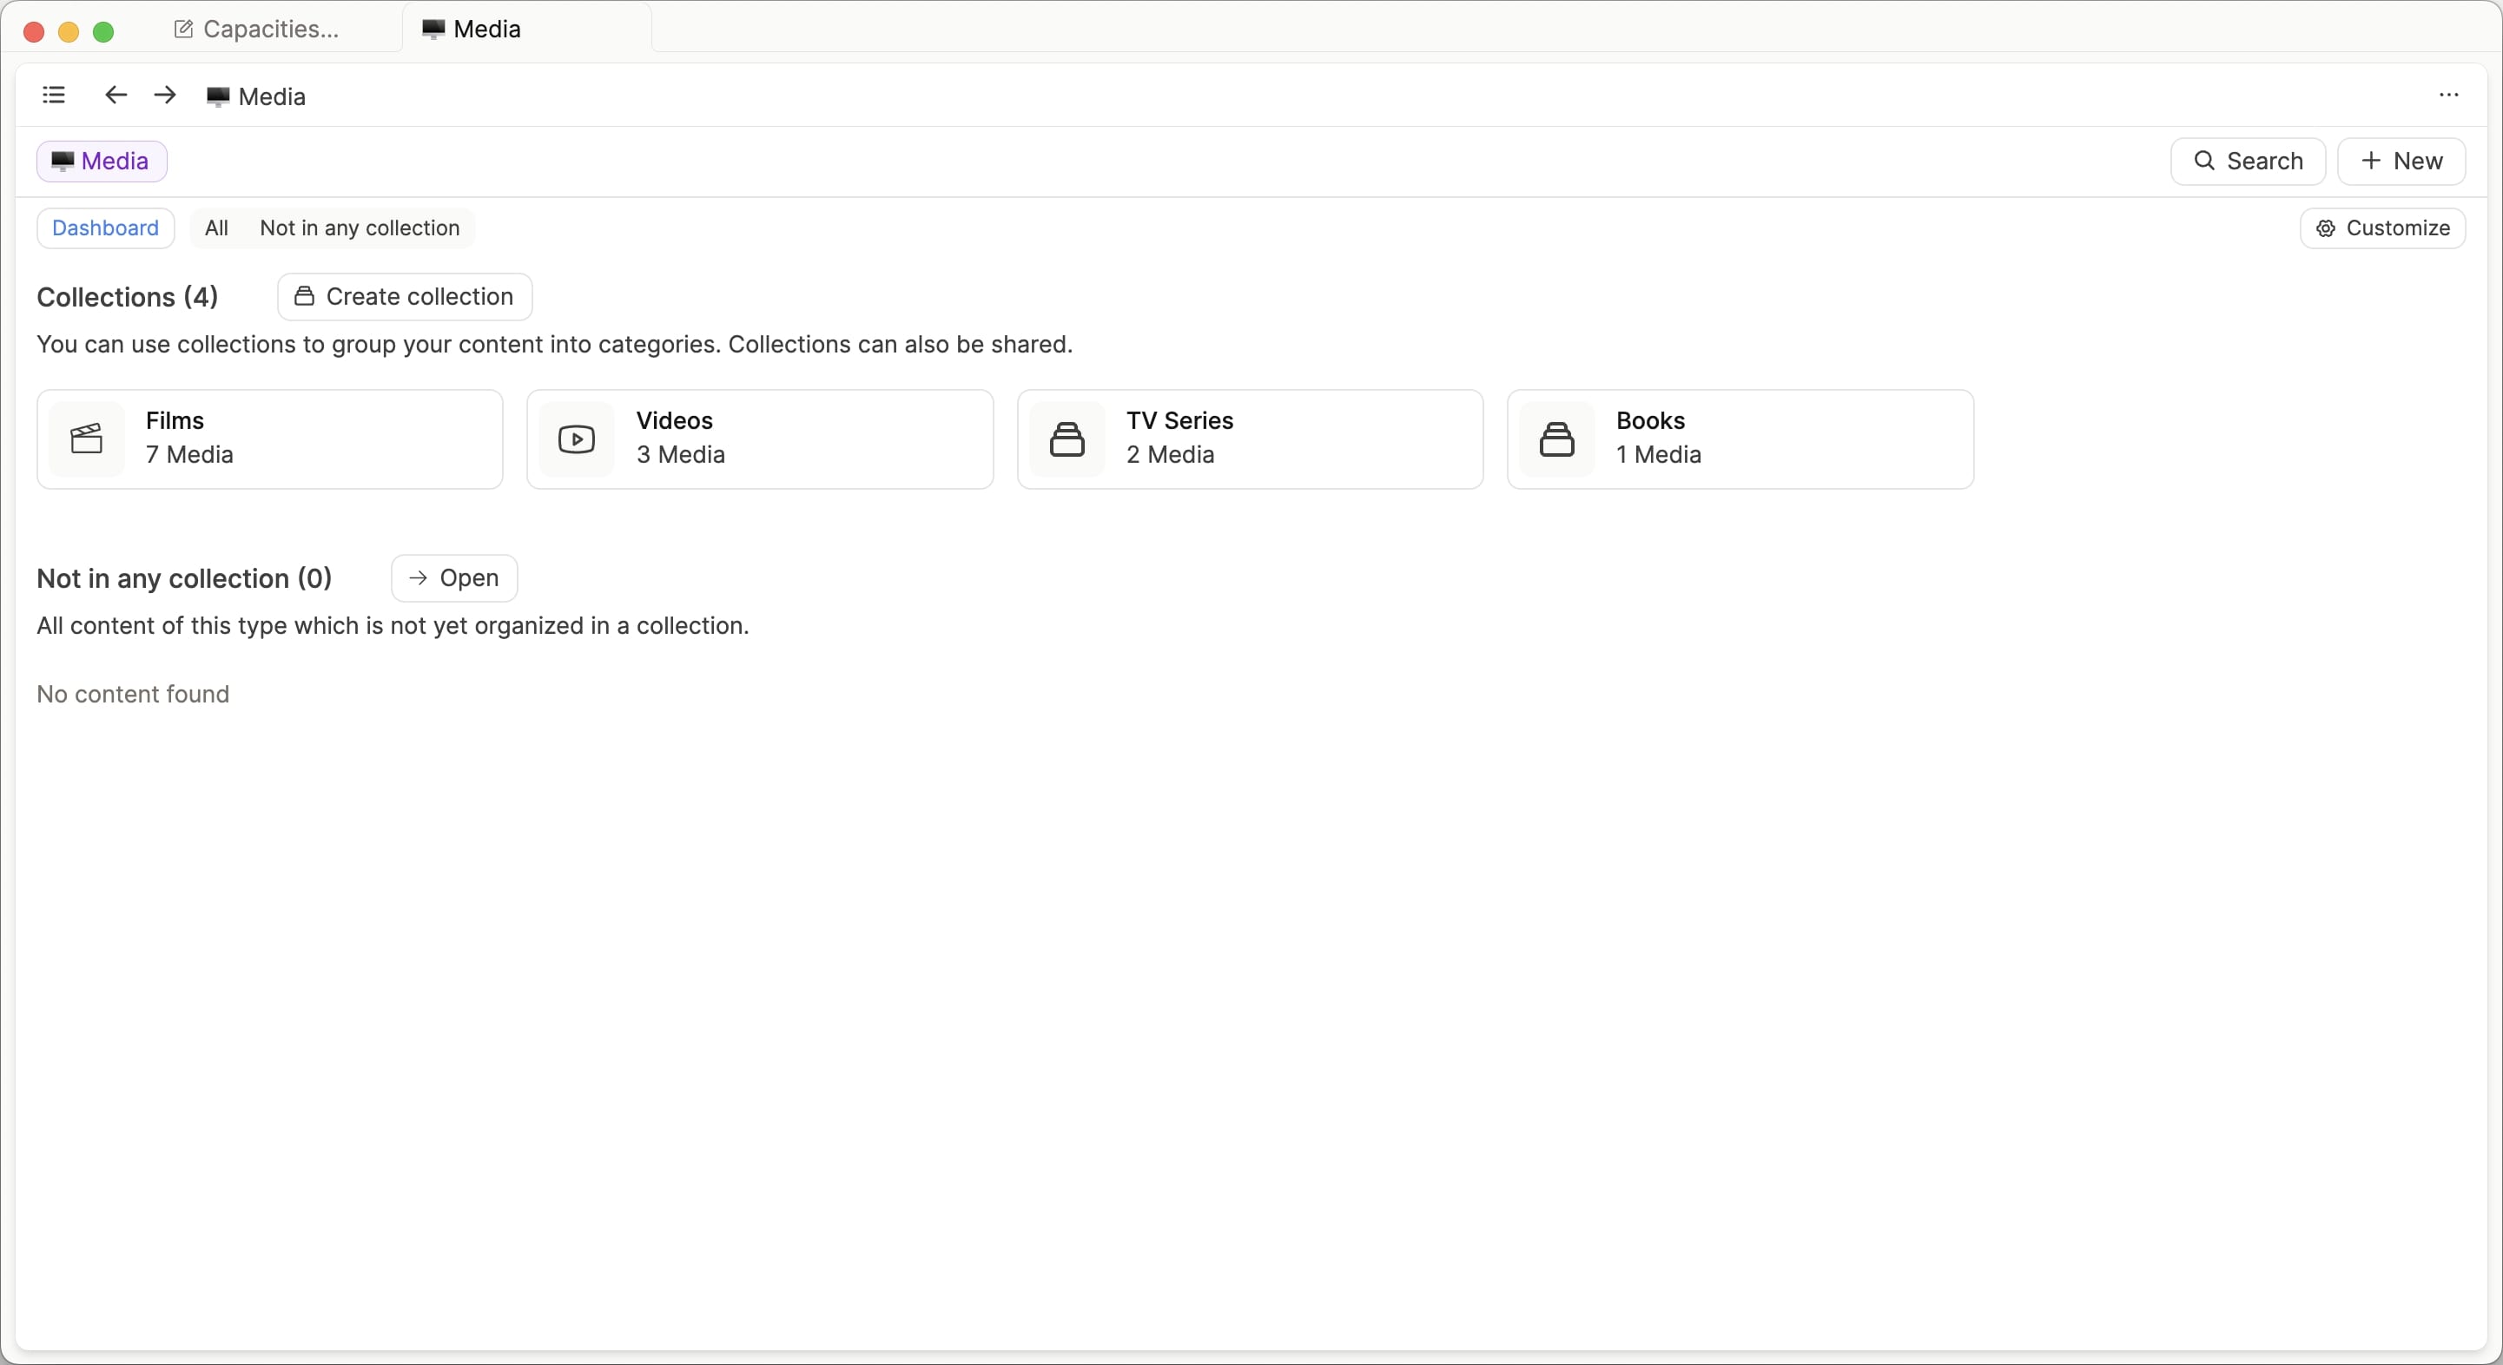Open the Not in any collection list
2503x1365 pixels.
pos(453,578)
